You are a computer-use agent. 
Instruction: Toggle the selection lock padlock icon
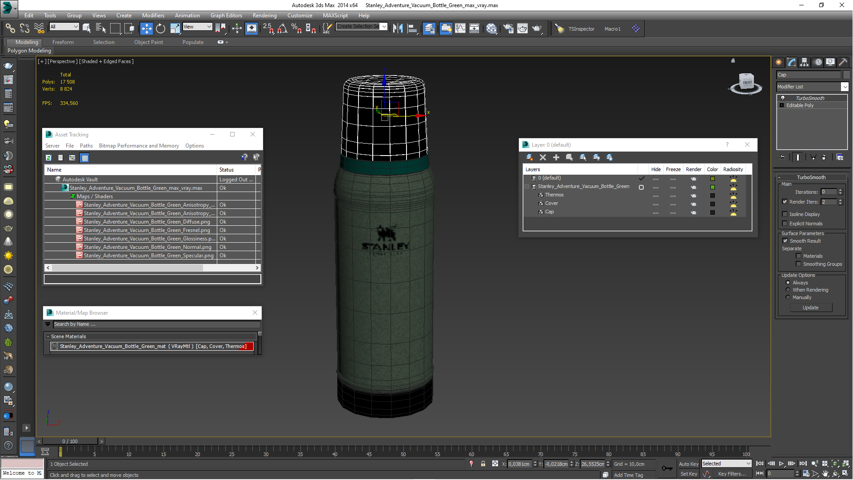pyautogui.click(x=483, y=464)
